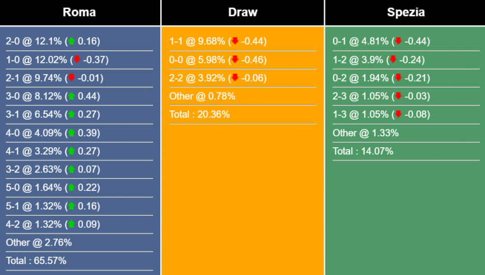Select the Roma column header
Image resolution: width=485 pixels, height=275 pixels.
(x=79, y=13)
